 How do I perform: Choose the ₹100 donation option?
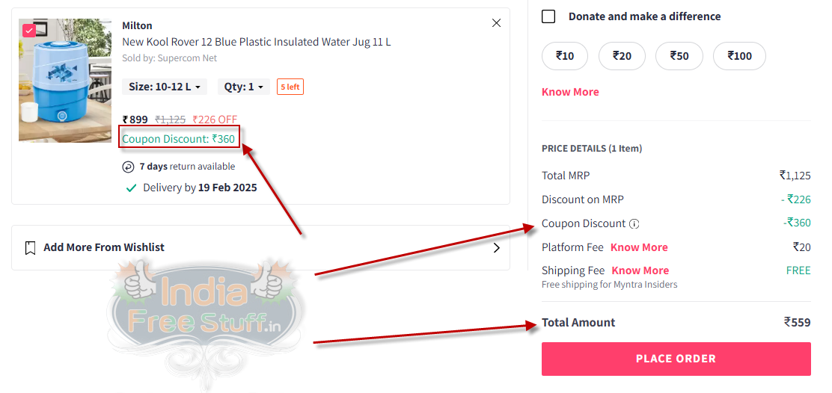739,56
